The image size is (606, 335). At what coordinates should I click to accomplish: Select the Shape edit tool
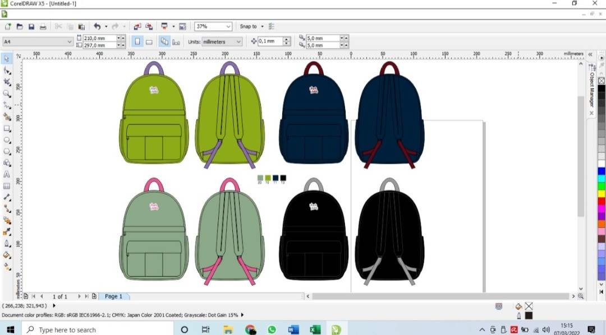[7, 70]
